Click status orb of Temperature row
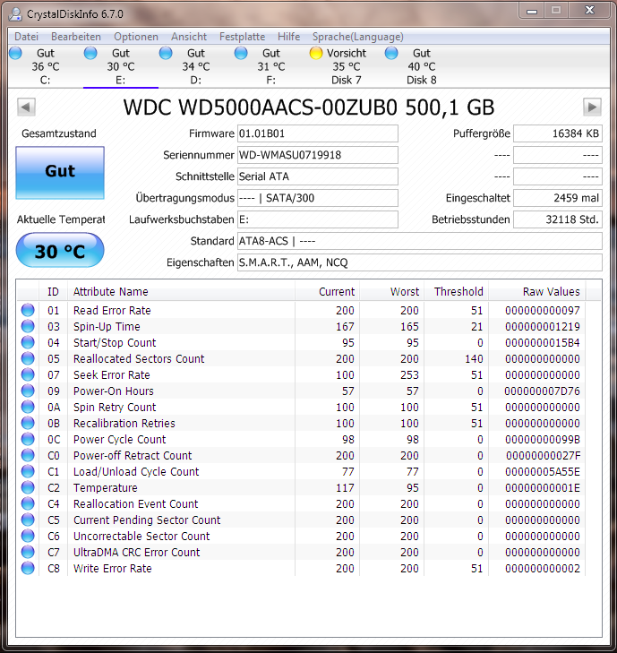617x653 pixels. coord(28,487)
